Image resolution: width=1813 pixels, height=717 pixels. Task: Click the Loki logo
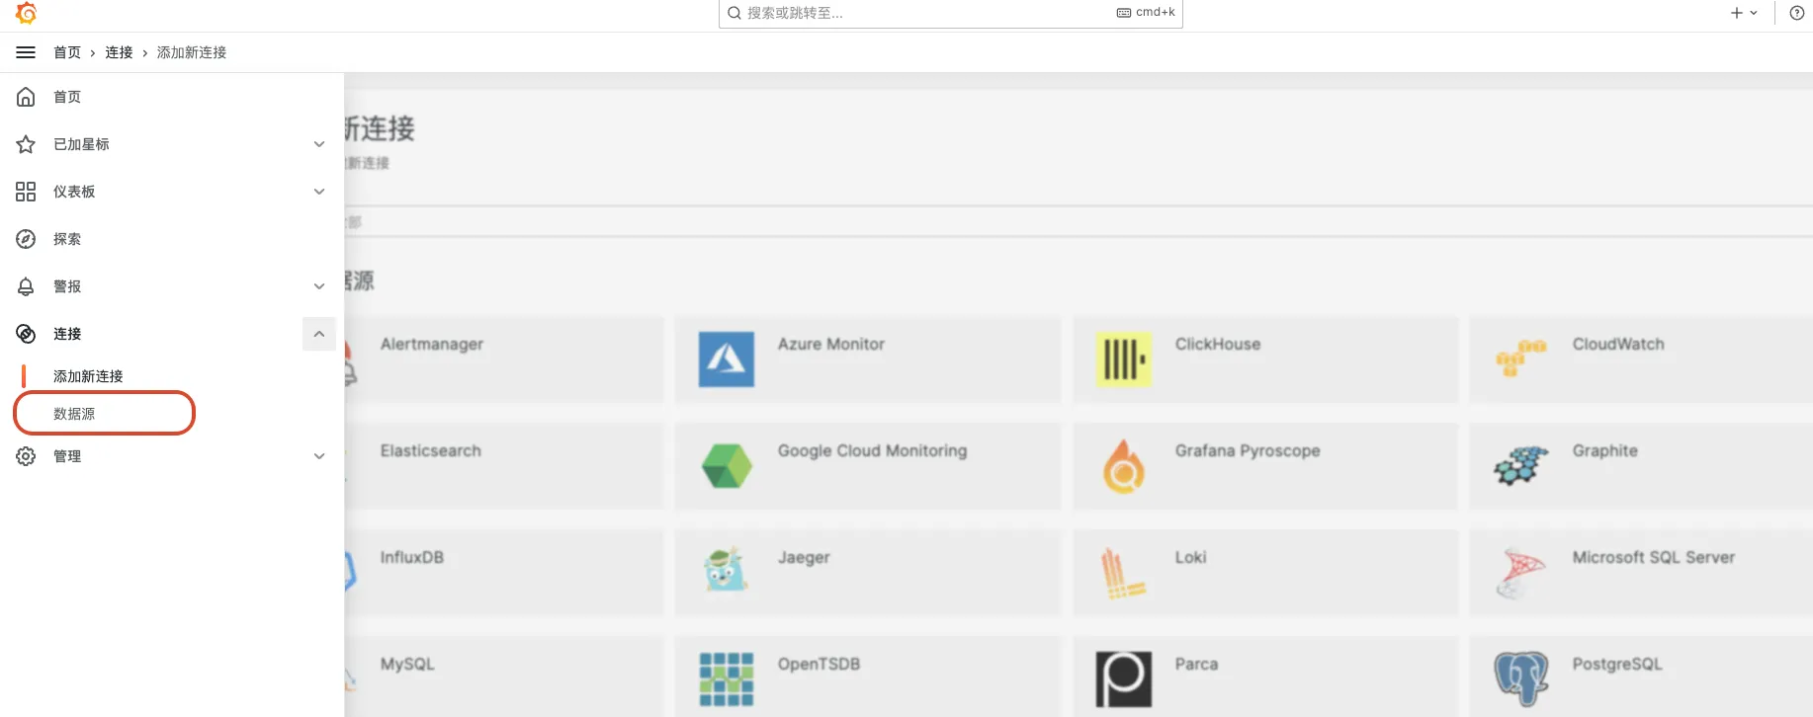pos(1124,574)
